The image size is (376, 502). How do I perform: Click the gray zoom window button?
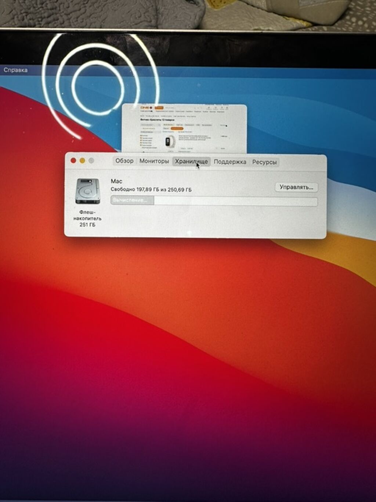[91, 161]
